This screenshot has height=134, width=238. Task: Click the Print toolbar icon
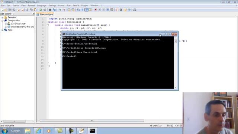tap(135, 10)
